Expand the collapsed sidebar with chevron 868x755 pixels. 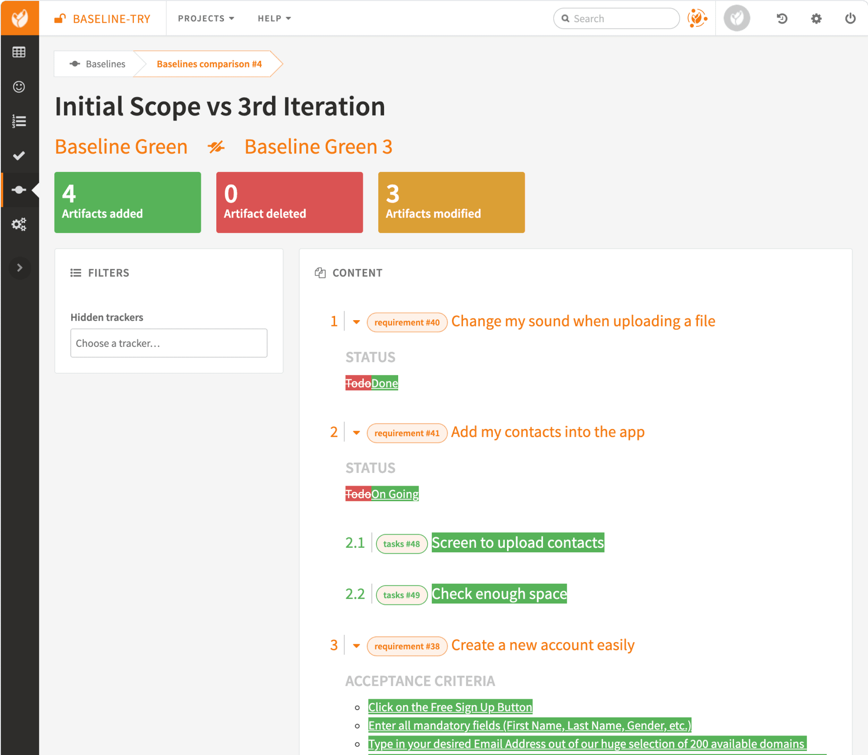tap(20, 268)
